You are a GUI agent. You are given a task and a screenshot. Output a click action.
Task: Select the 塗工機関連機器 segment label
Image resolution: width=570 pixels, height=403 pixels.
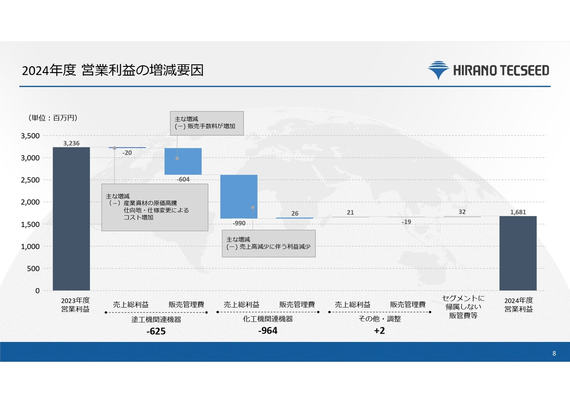(x=156, y=319)
